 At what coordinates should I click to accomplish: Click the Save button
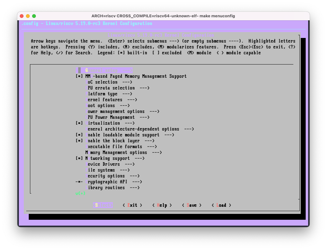(192, 205)
